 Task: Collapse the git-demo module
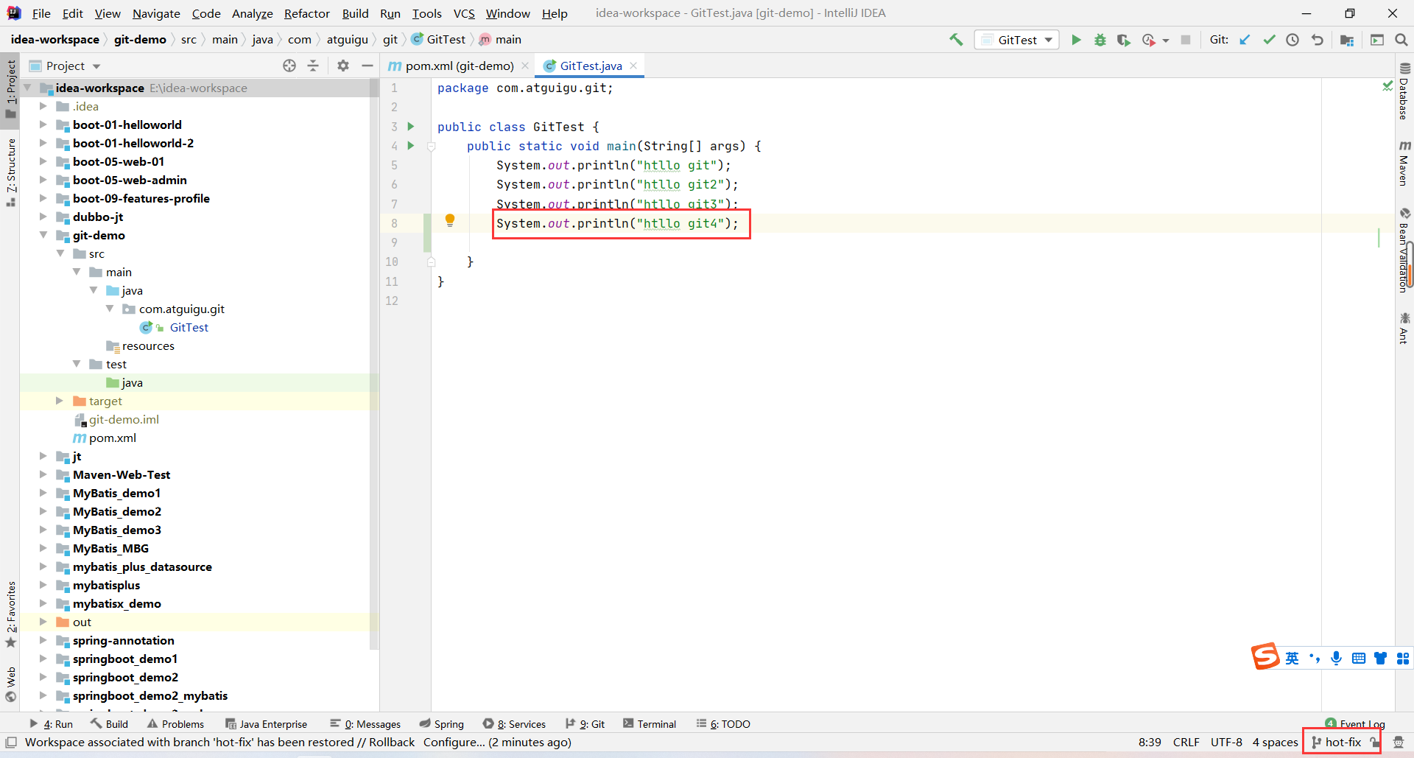[43, 235]
